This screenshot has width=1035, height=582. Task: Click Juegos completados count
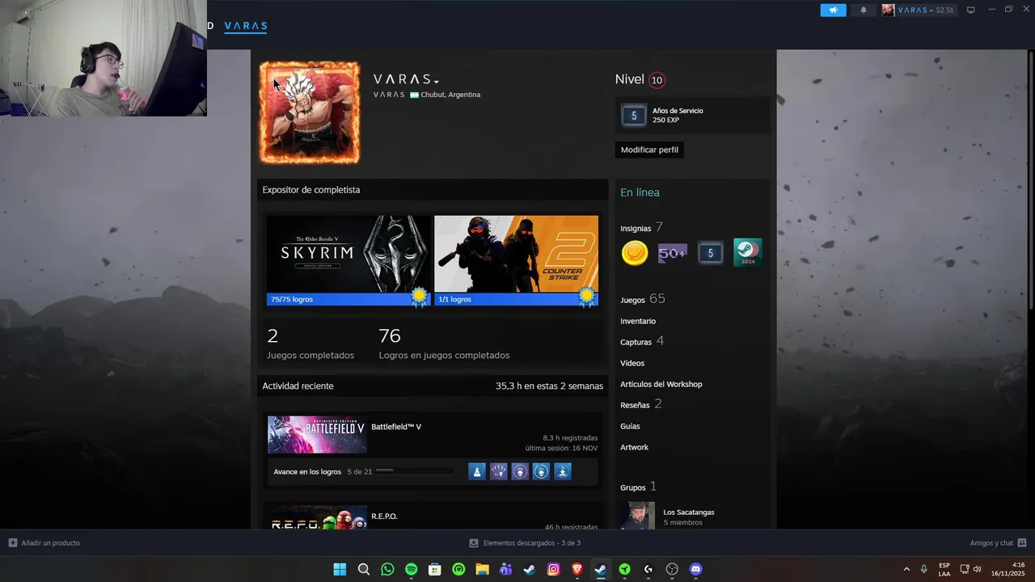coord(310,344)
